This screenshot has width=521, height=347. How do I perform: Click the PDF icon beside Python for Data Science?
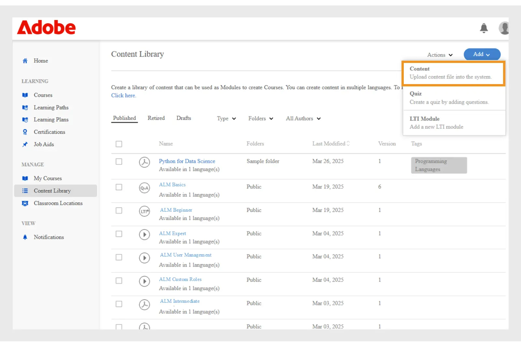(x=144, y=162)
